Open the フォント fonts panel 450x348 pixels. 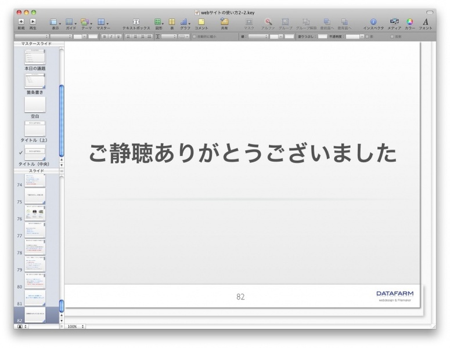pos(425,22)
